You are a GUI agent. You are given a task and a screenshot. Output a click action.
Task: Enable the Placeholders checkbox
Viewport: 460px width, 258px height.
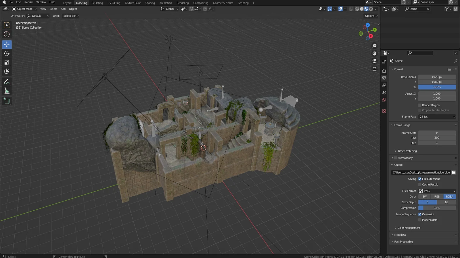[420, 220]
